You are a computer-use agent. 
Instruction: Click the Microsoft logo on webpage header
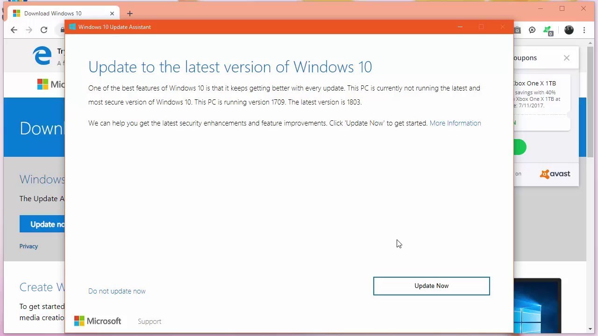point(51,84)
